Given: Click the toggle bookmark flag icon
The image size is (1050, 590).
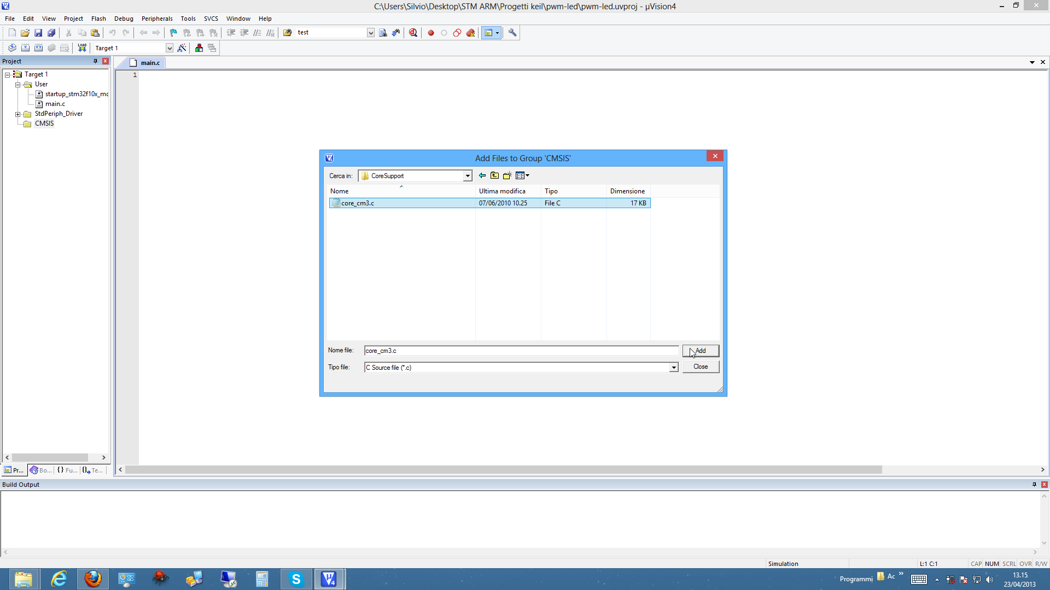Looking at the screenshot, I should 173,33.
